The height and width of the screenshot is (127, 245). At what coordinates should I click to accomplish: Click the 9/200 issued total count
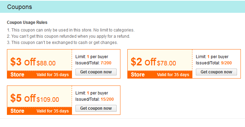pos(226,63)
